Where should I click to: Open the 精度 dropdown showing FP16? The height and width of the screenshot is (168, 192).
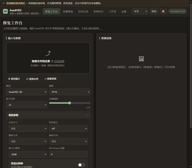coord(70,92)
